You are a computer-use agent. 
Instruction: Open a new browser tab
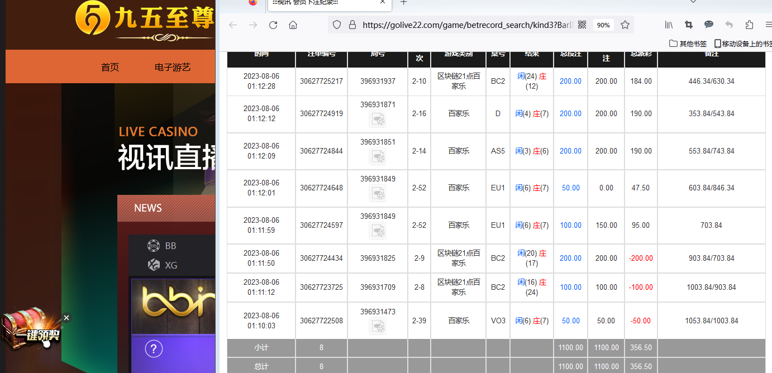[404, 2]
